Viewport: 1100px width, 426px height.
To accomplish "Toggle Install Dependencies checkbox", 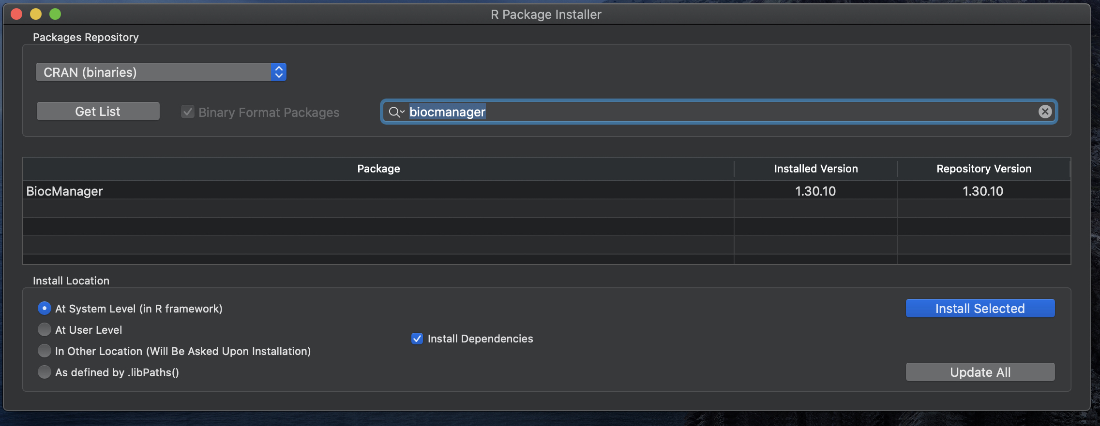I will click(417, 339).
